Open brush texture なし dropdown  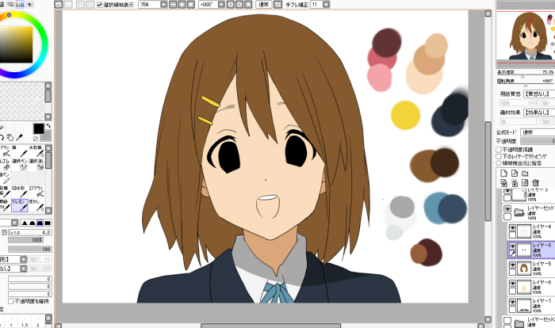point(23,269)
